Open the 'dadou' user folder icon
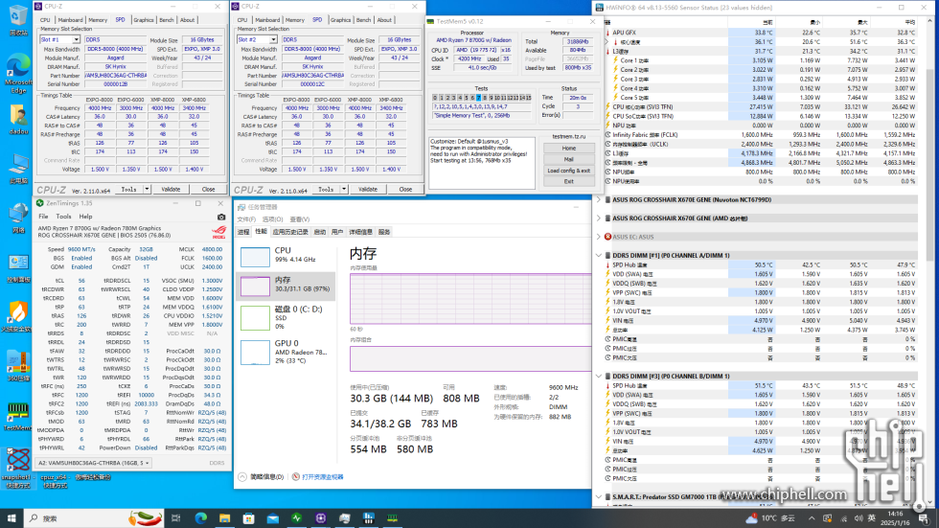The image size is (939, 528). click(18, 120)
